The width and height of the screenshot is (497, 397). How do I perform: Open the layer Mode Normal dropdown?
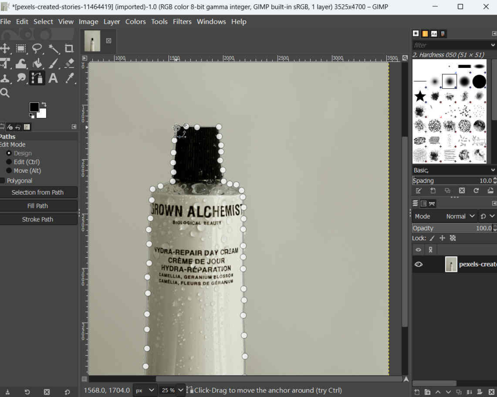(x=460, y=216)
